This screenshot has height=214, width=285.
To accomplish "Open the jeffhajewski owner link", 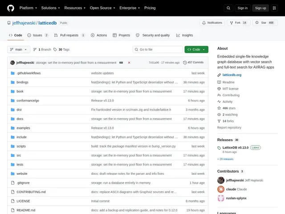I will pyautogui.click(x=24, y=23).
